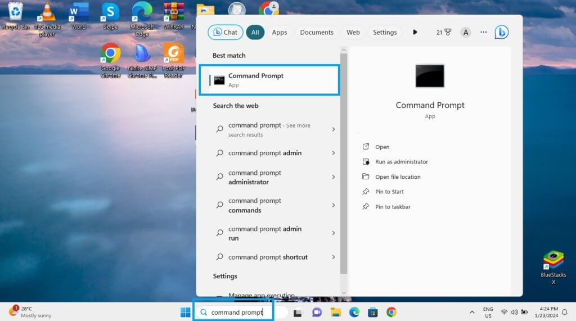Open the Microsoft Edge desktop shortcut

pyautogui.click(x=142, y=20)
